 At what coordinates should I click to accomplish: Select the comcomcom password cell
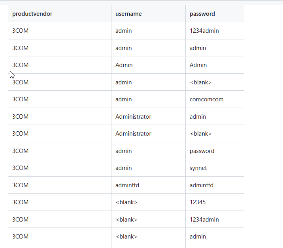206,99
